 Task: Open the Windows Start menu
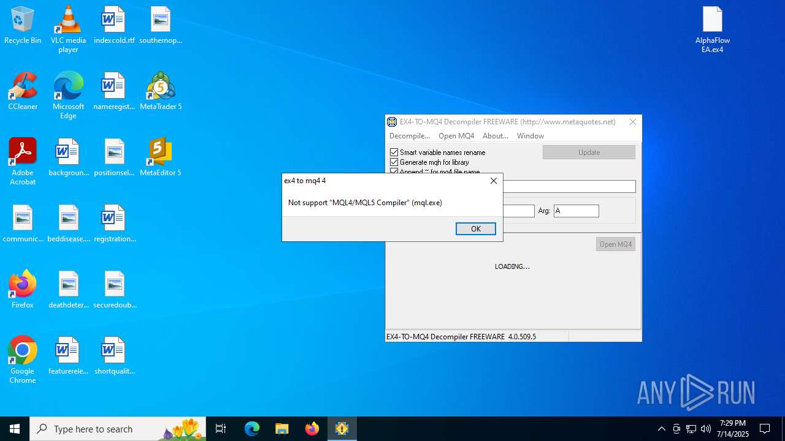tap(15, 429)
